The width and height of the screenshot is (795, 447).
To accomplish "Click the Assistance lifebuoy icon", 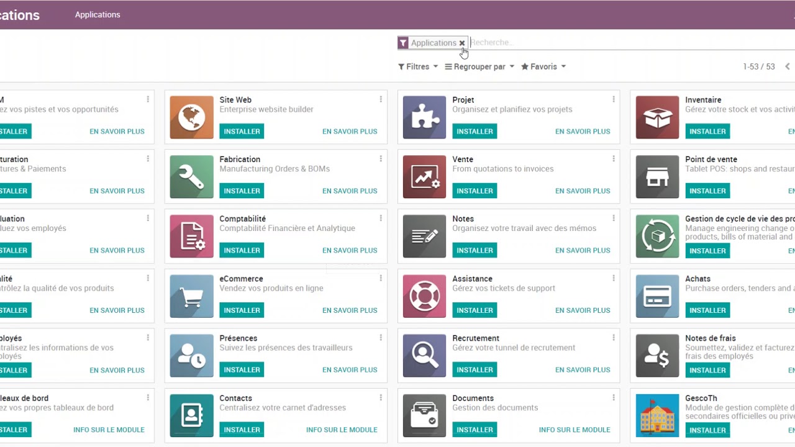I will pyautogui.click(x=424, y=296).
